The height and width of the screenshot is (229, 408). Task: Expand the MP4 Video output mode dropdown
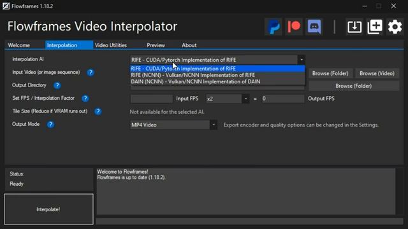click(x=214, y=125)
